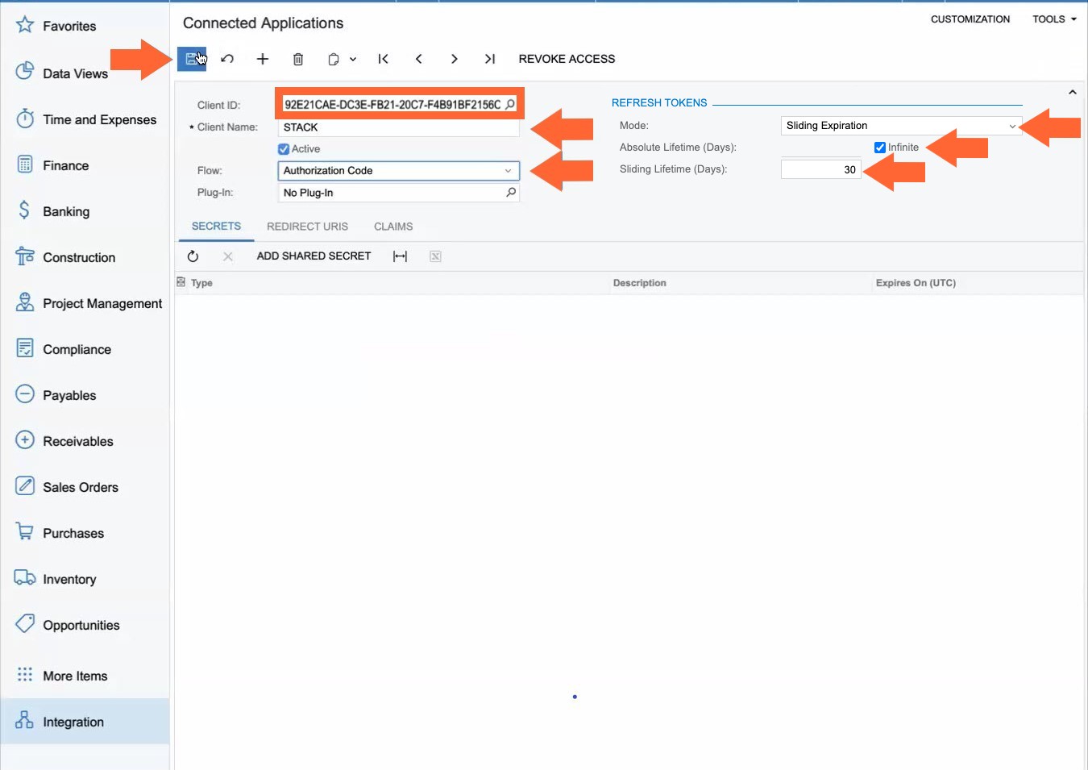Go to next record arrow

455,59
